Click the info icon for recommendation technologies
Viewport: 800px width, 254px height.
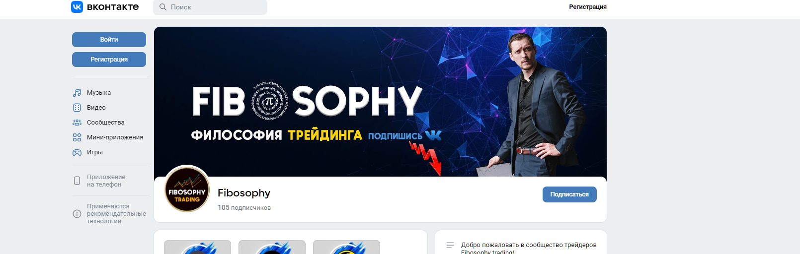(77, 214)
